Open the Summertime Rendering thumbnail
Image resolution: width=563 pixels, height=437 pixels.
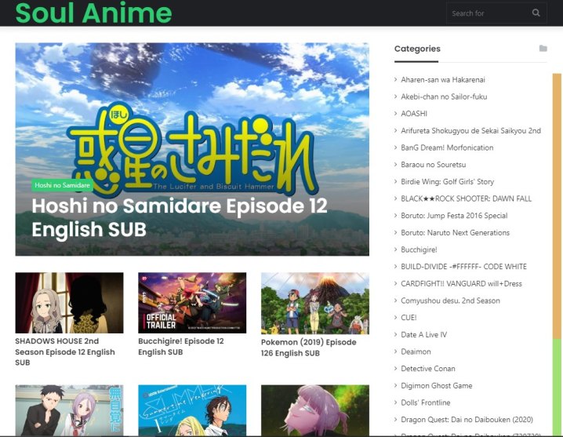point(192,410)
